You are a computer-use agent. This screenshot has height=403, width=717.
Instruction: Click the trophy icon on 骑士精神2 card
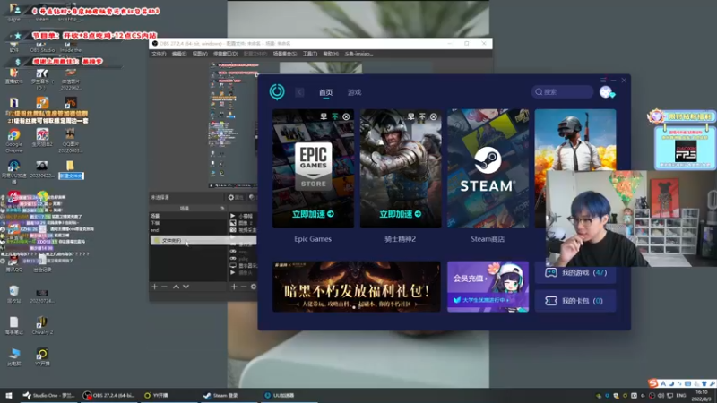click(x=410, y=116)
